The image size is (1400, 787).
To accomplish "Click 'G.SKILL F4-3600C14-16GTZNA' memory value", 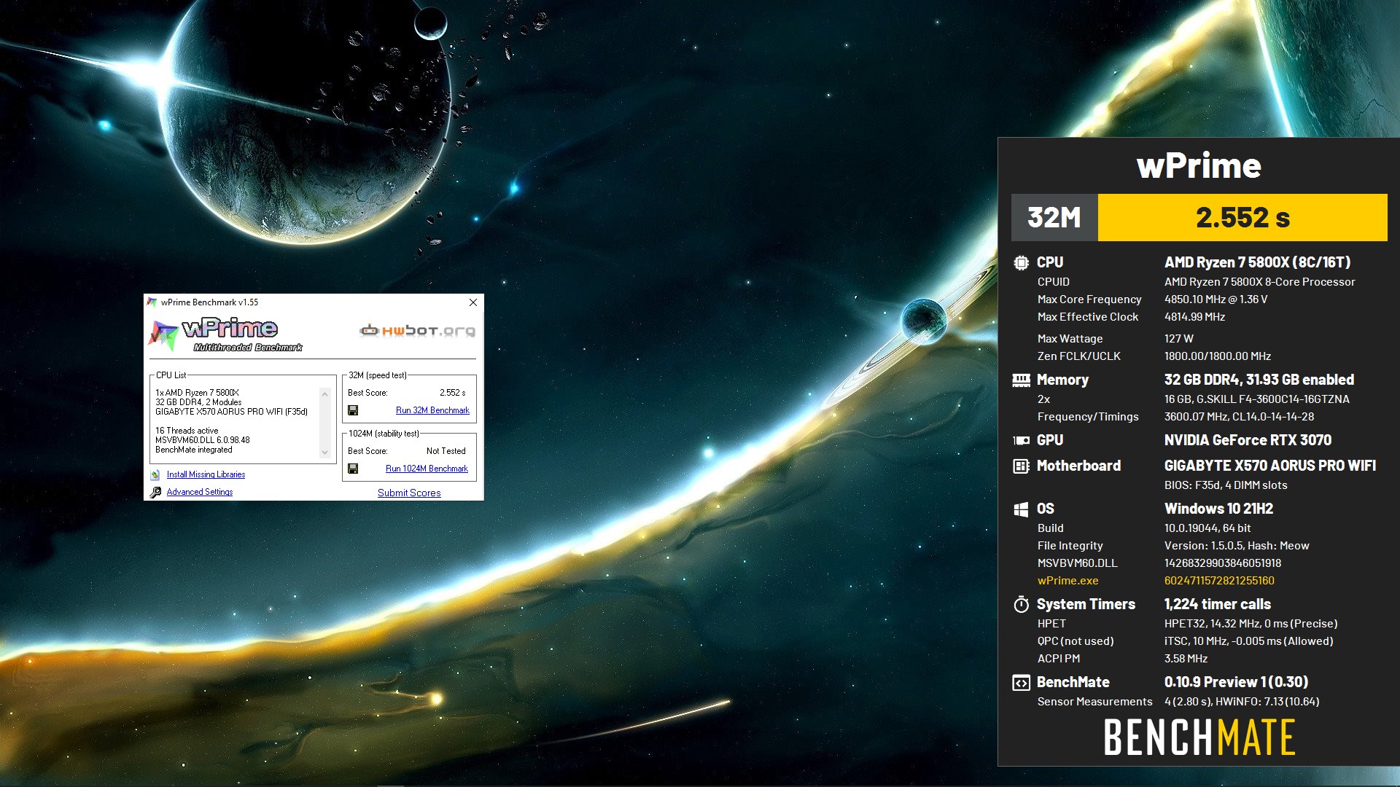I will click(x=1273, y=399).
